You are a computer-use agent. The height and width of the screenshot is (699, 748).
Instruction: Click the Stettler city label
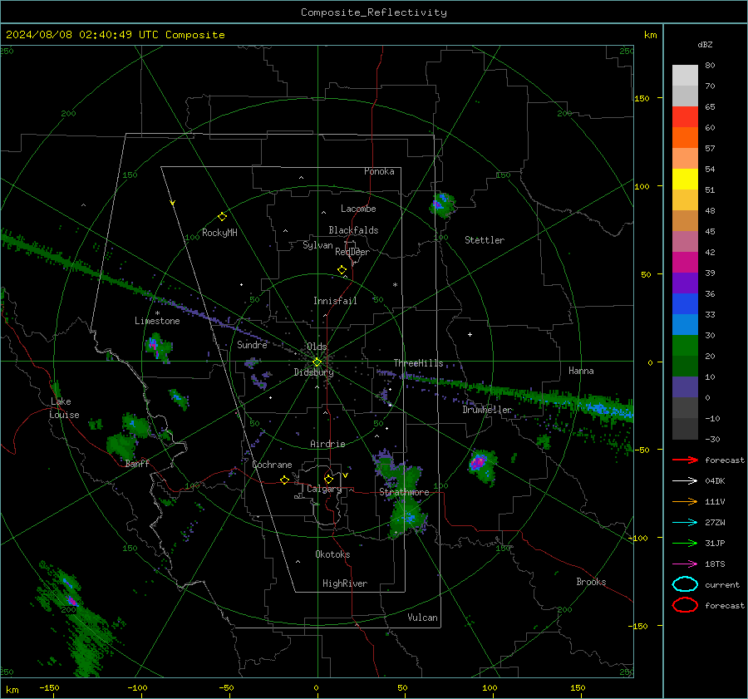[x=485, y=240]
